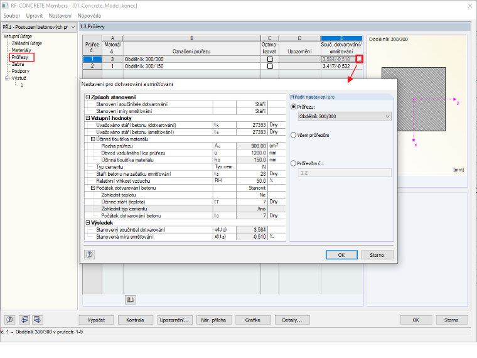Viewport: 477px width, 358px height.
Task: Select the Průřezu radio option
Action: (x=293, y=107)
